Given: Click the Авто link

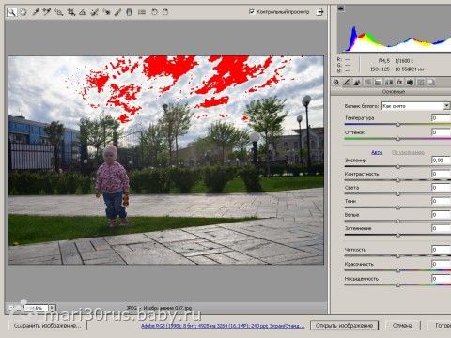Looking at the screenshot, I should coord(377,152).
